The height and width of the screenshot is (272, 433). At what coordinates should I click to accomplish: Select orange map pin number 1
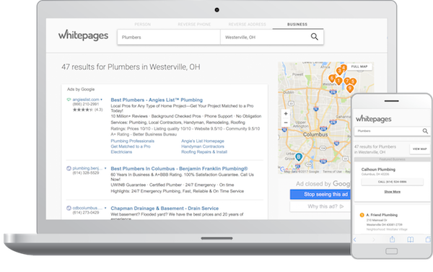[339, 82]
